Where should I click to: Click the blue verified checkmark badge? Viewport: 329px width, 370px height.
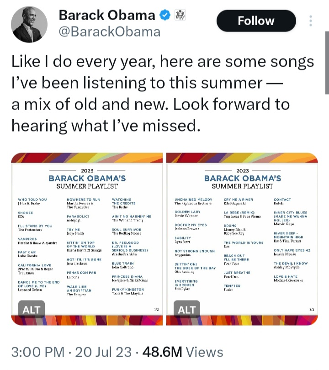[164, 15]
